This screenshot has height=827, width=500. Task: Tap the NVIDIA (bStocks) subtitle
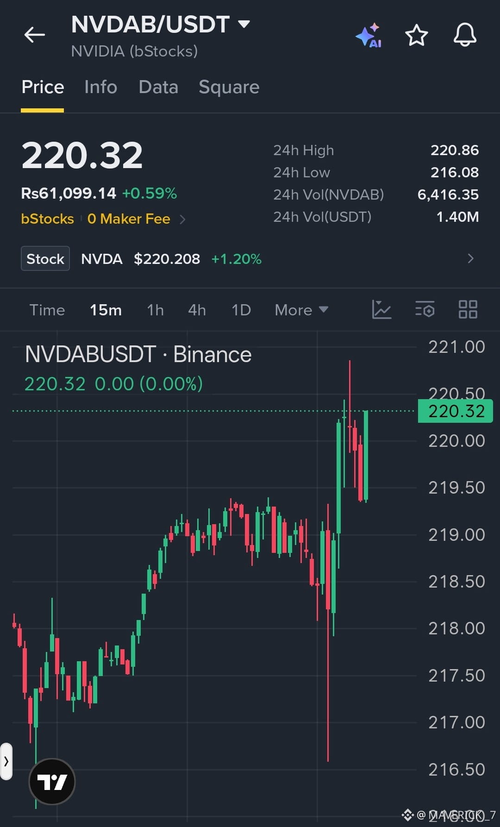coord(134,51)
